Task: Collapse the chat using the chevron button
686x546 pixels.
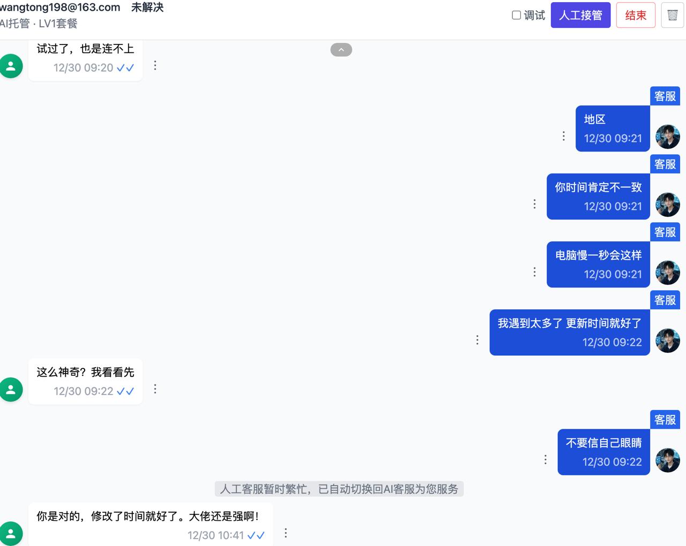Action: coord(341,49)
